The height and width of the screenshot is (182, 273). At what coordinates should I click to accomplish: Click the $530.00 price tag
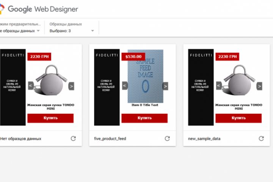tap(133, 56)
